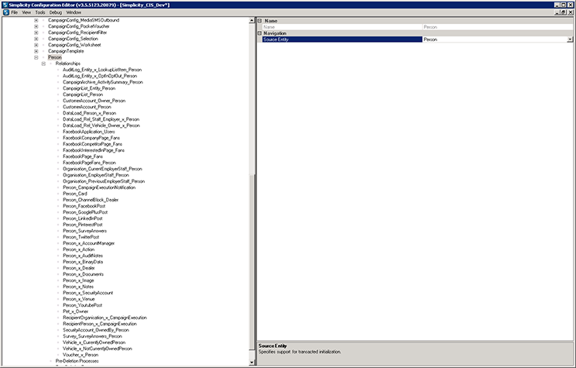Click the document icon beside File menu

coord(5,12)
